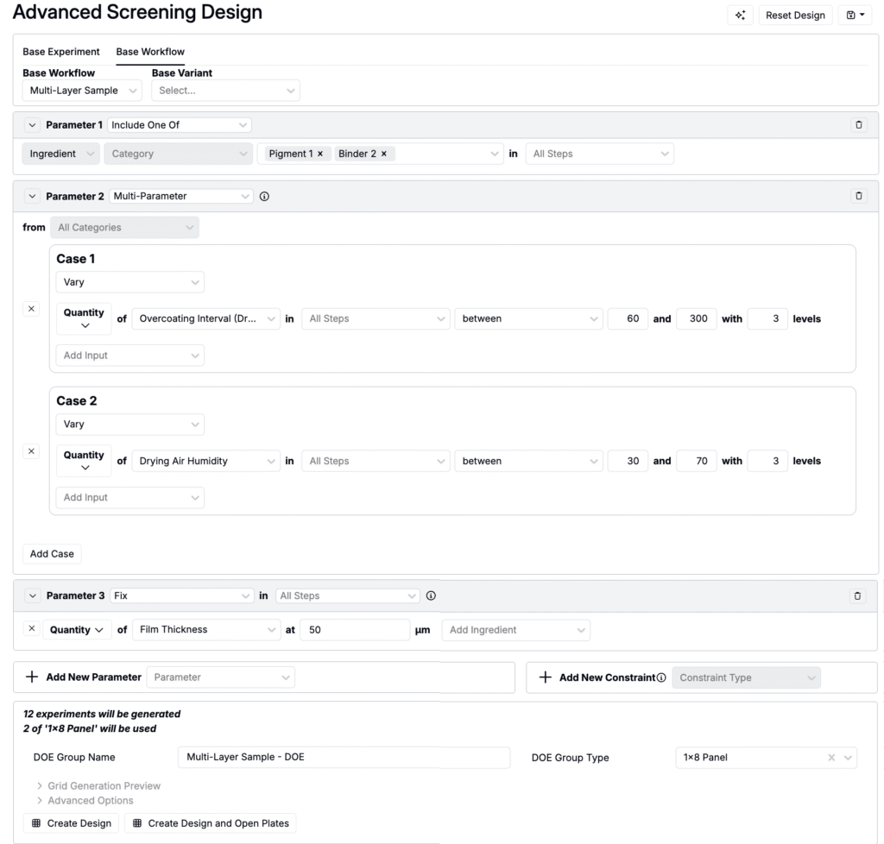The image size is (884, 844).
Task: Click info icon beside Multi-Parameter dropdown
Action: click(x=264, y=196)
